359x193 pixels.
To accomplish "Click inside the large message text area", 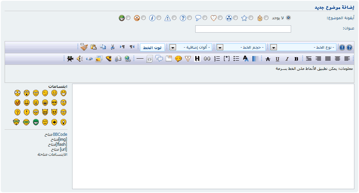I will [214, 136].
